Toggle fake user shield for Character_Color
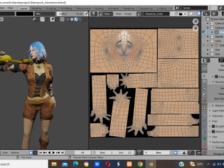 tap(172, 14)
